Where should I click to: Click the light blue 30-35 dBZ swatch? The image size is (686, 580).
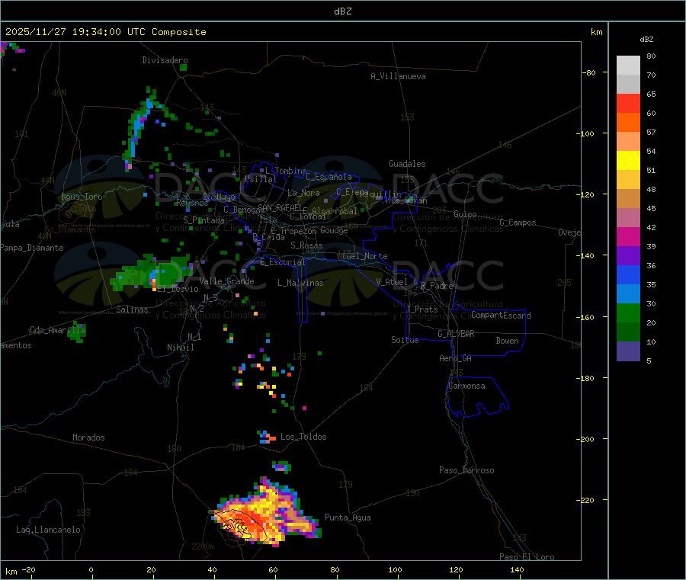click(628, 294)
